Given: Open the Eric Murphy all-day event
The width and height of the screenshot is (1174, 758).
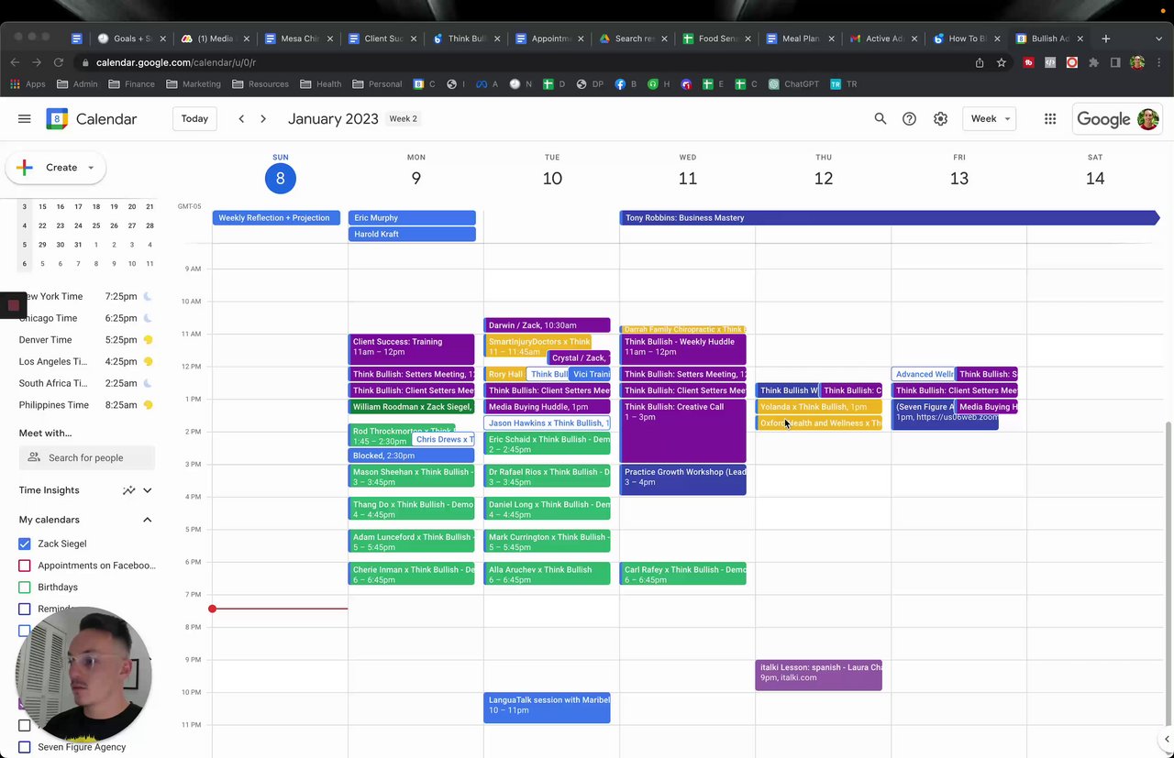Looking at the screenshot, I should point(412,218).
